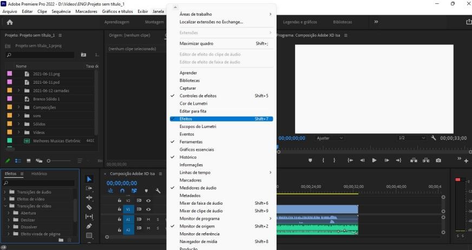Switch project panel to list view
Viewport: 472px width, 250px height.
pyautogui.click(x=18, y=161)
